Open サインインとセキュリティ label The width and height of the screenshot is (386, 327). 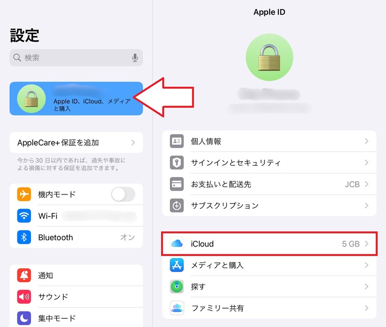236,163
